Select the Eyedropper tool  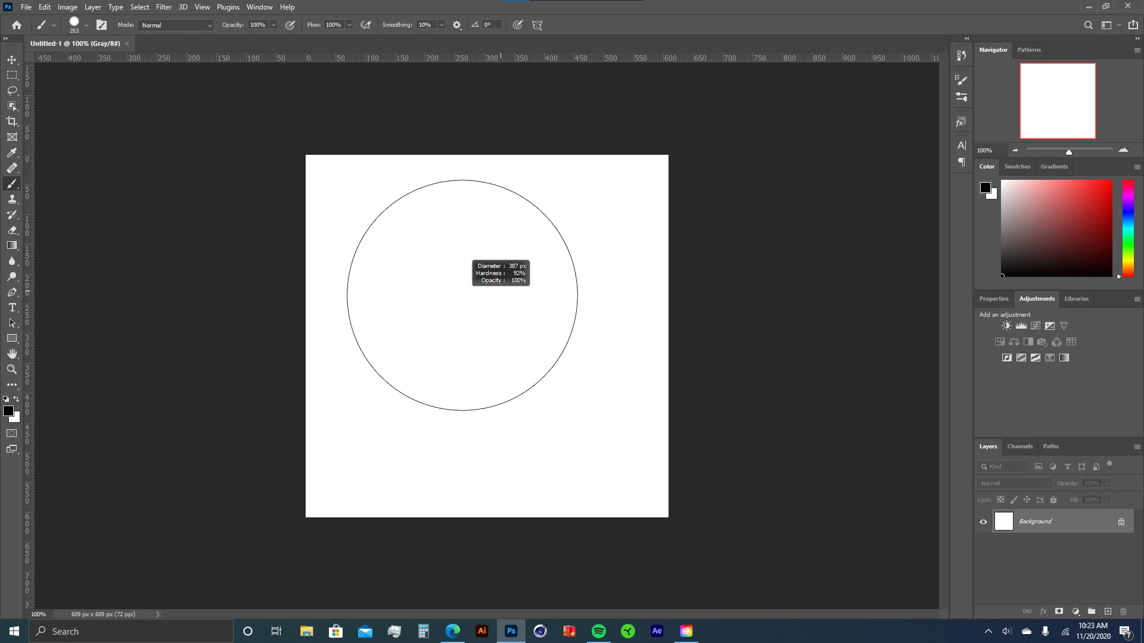coord(12,152)
